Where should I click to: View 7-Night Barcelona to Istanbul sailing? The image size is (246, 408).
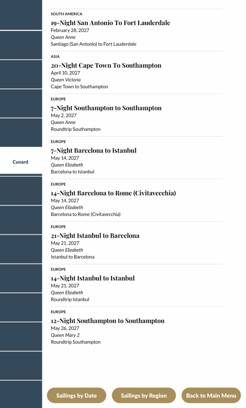click(x=93, y=151)
